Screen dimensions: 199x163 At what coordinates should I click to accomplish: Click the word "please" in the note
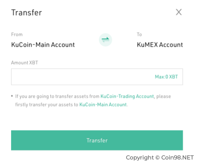tap(164, 97)
